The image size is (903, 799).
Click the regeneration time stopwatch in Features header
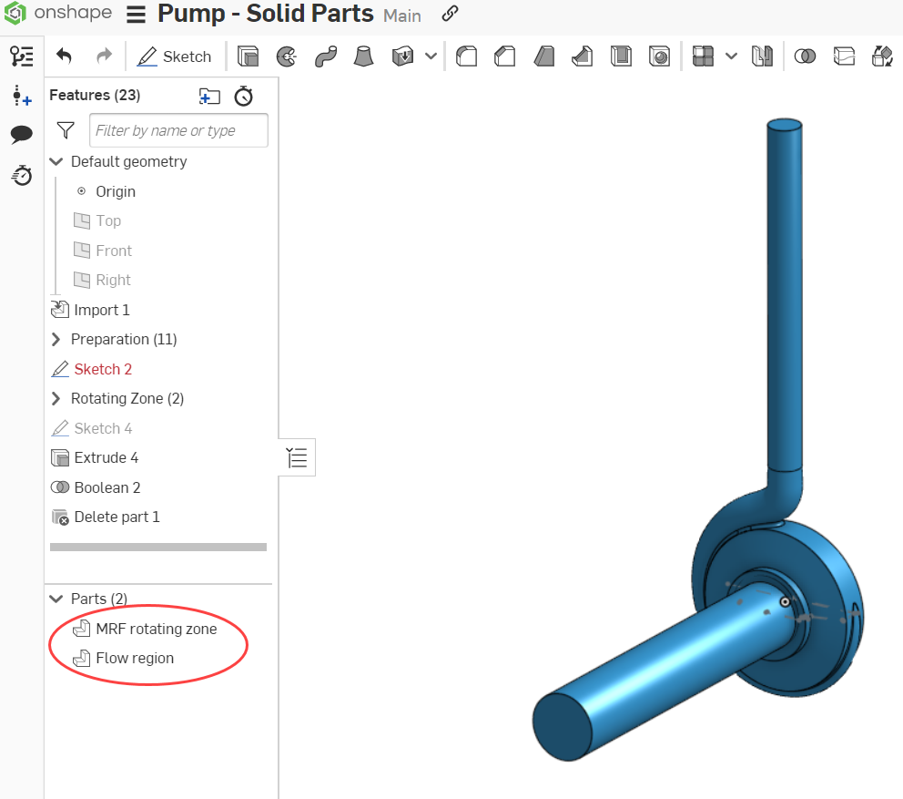pyautogui.click(x=244, y=96)
